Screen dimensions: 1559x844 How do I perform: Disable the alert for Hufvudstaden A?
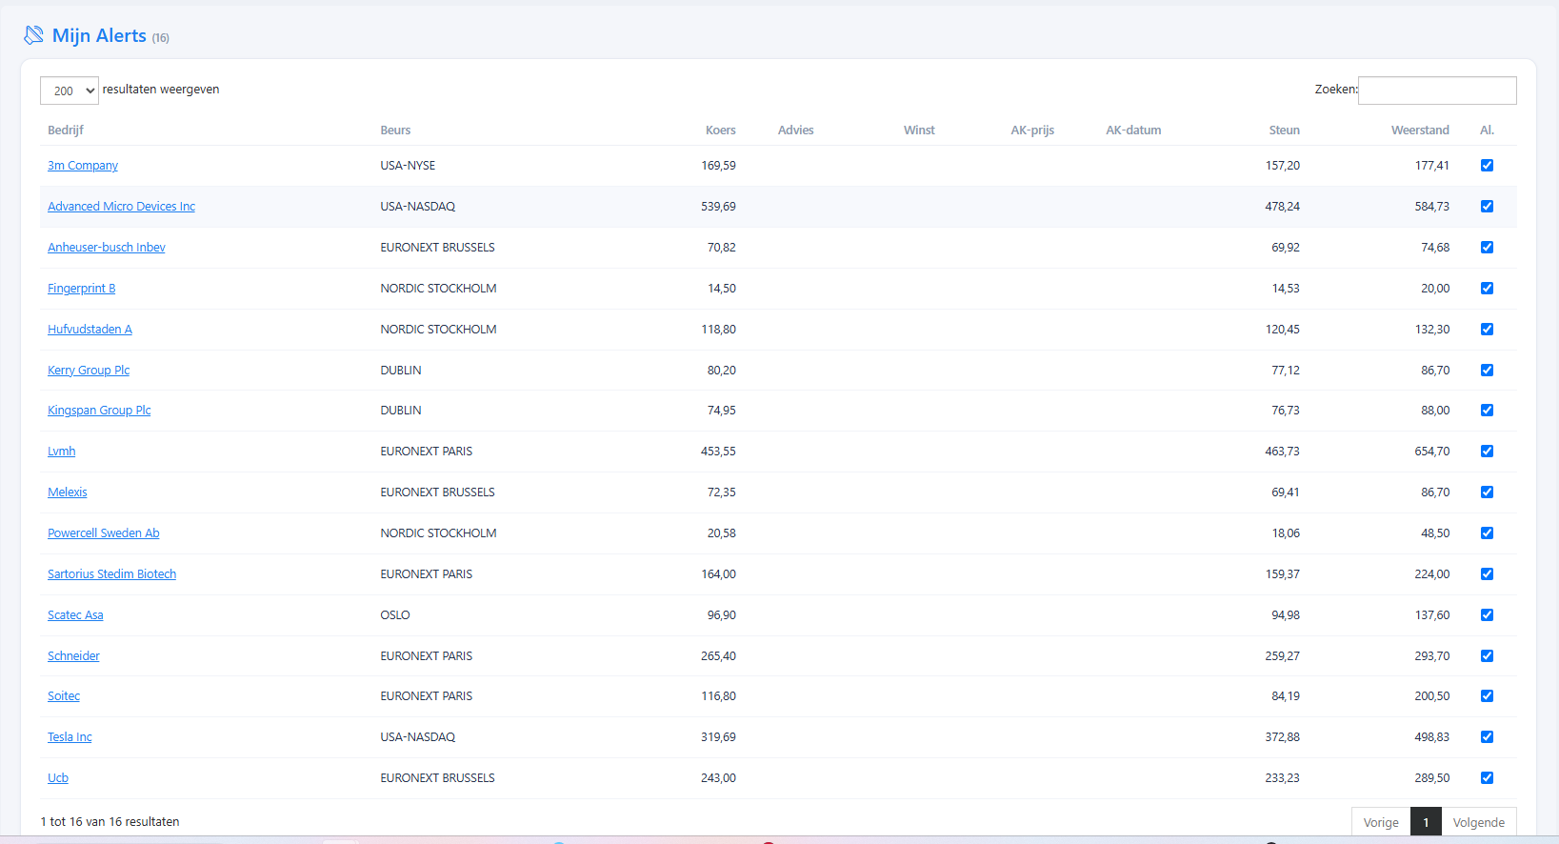(x=1487, y=330)
